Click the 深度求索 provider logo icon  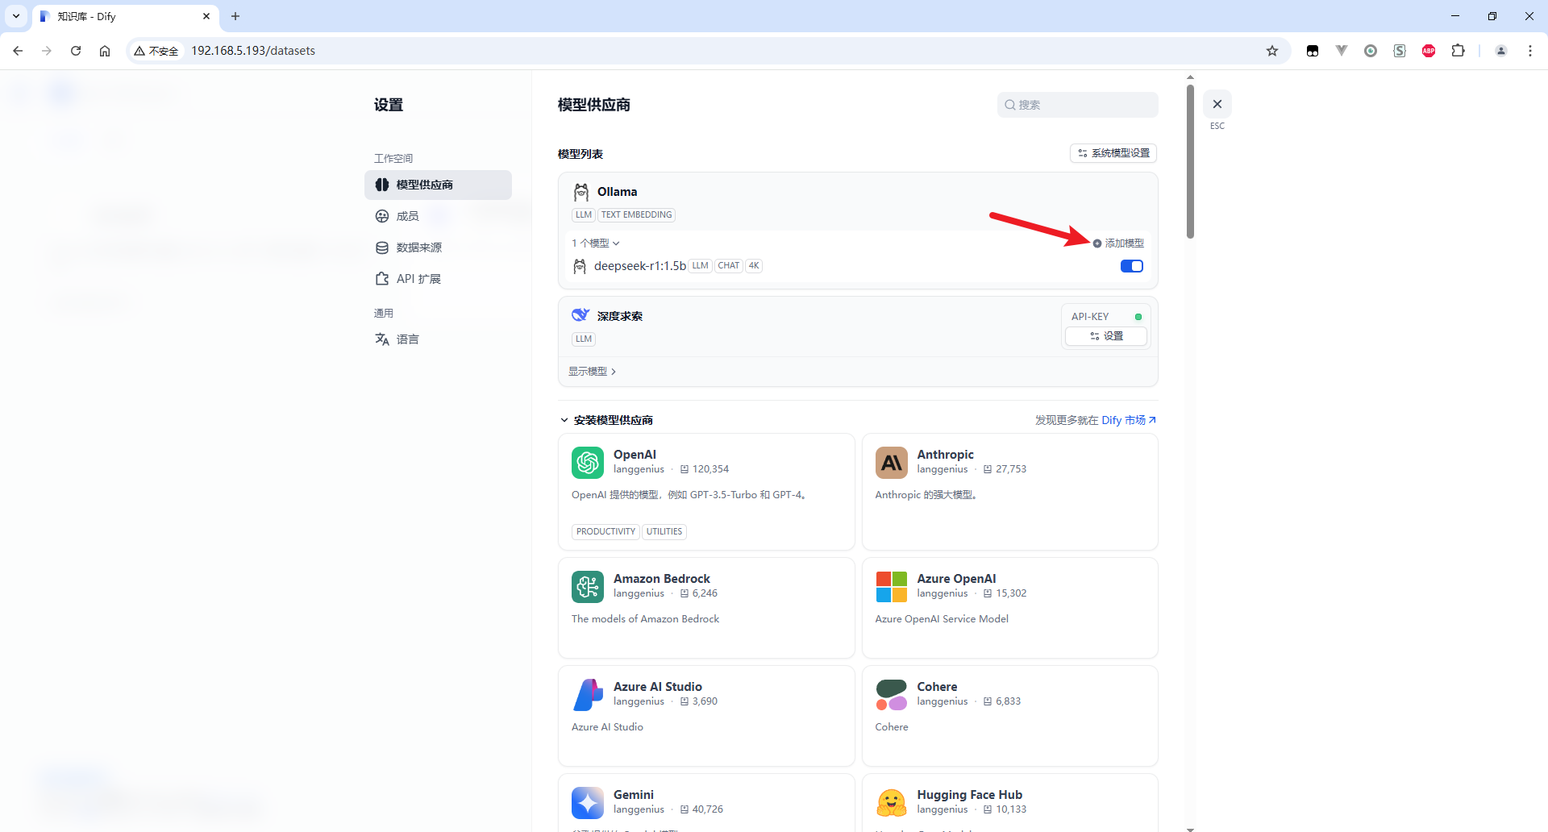(x=580, y=315)
